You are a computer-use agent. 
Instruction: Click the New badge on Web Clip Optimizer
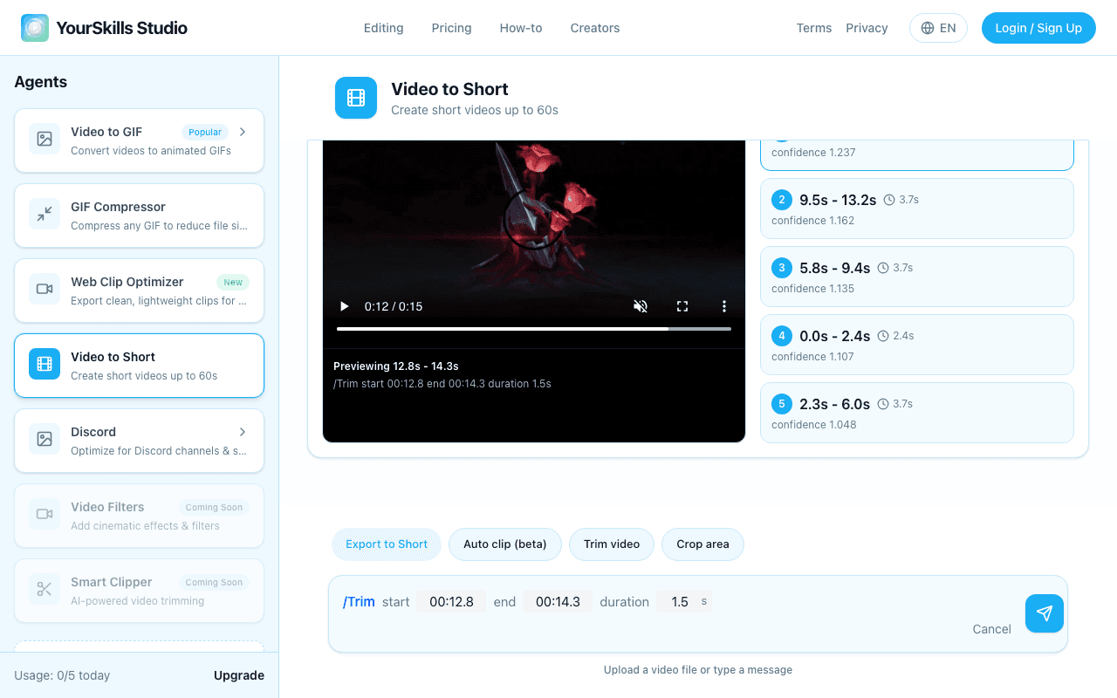click(233, 282)
